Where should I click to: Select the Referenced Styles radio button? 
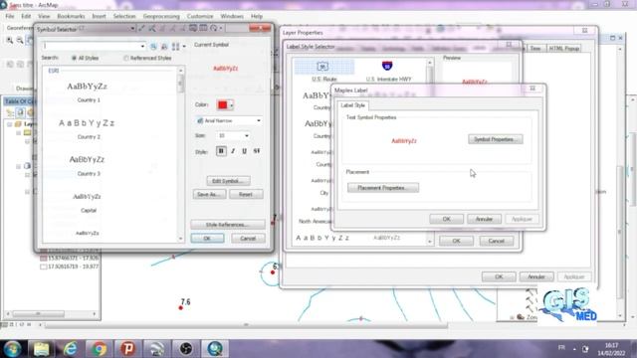[x=126, y=58]
